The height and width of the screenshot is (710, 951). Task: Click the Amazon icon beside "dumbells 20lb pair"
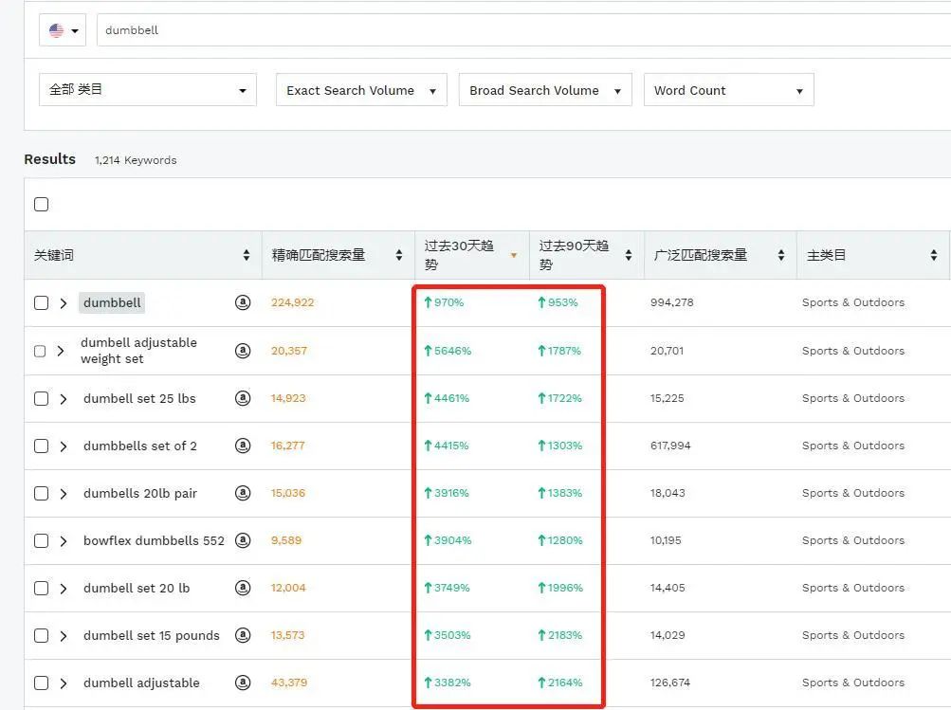[243, 493]
